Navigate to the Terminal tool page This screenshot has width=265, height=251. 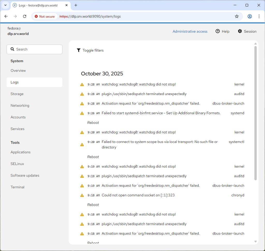click(x=17, y=187)
